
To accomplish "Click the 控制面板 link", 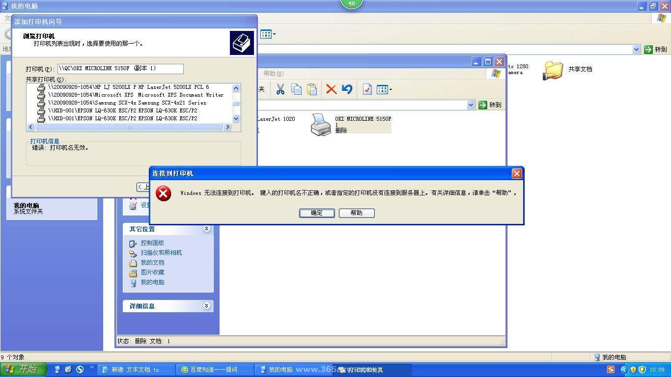I will pyautogui.click(x=152, y=243).
